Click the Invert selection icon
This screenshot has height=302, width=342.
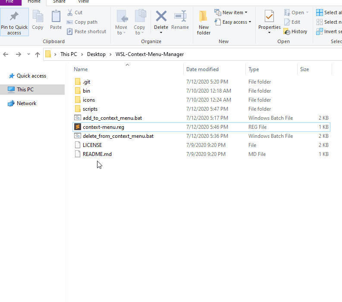pyautogui.click(x=320, y=31)
